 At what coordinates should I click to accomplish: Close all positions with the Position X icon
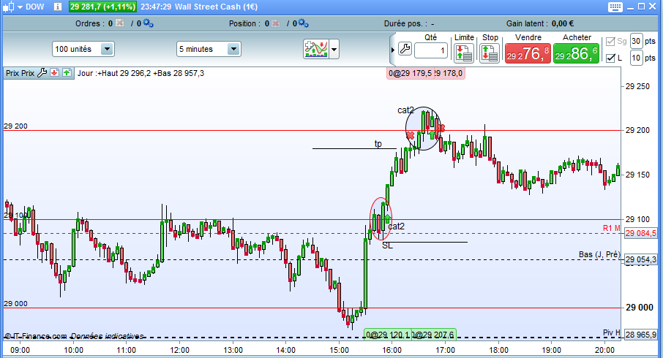click(275, 23)
